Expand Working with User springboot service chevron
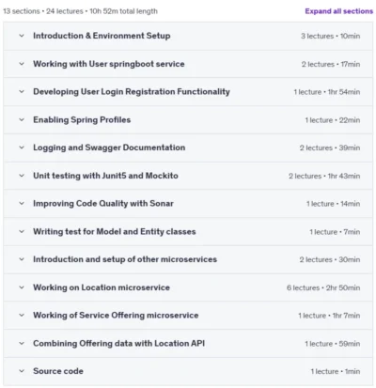This screenshot has width=376, height=388. 22,64
